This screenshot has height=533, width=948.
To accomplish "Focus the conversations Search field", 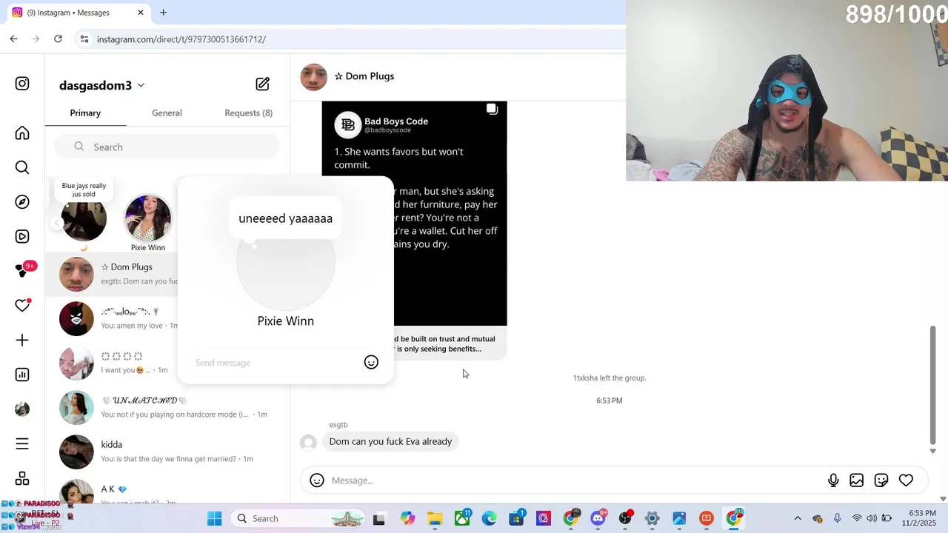I will [167, 147].
